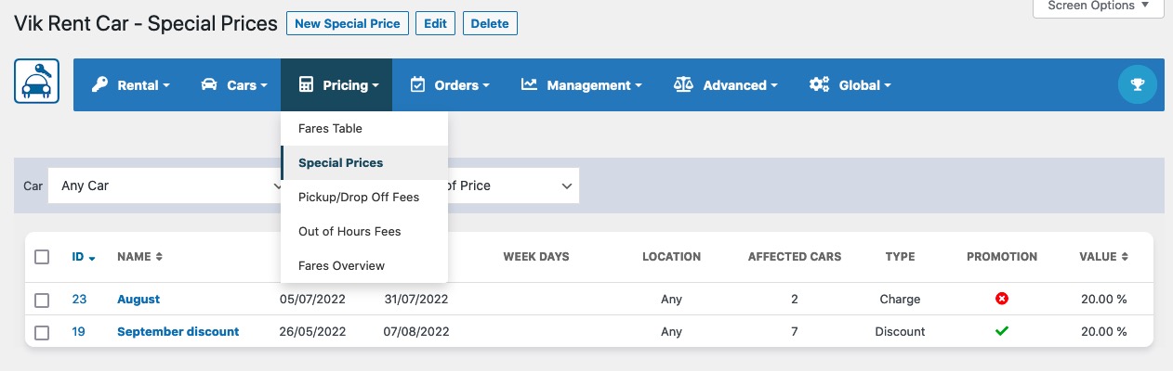Click the trophy icon in the blue bar
The height and width of the screenshot is (371, 1173).
click(x=1137, y=84)
